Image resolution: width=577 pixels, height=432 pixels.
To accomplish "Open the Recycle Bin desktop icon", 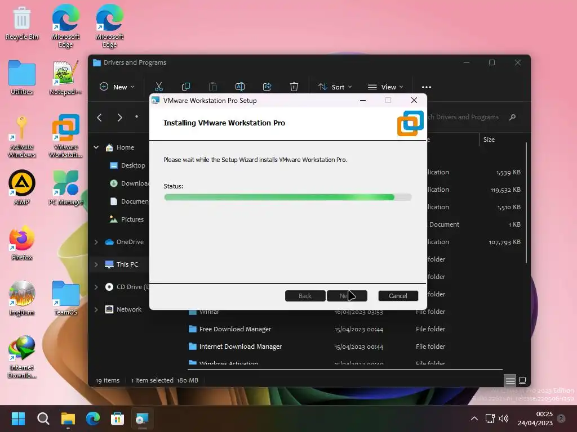I will tap(22, 22).
